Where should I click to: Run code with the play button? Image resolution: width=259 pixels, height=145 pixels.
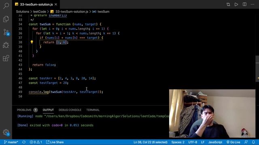[236, 4]
